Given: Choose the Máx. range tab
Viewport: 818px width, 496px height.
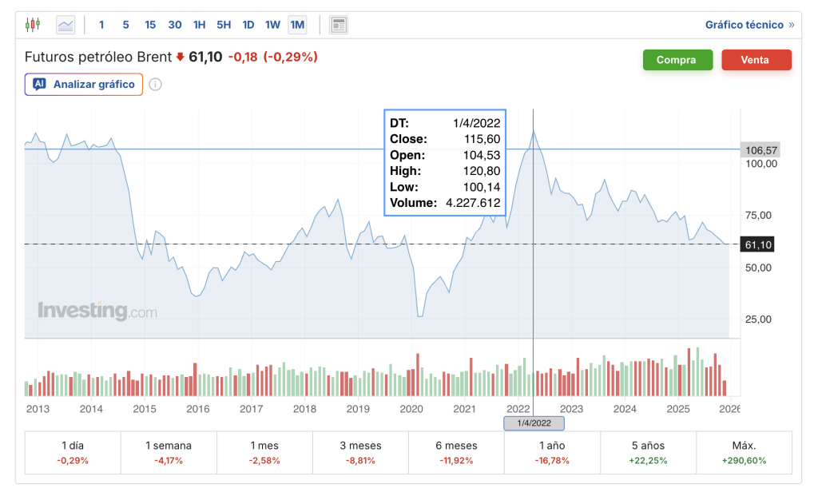Looking at the screenshot, I should point(744,453).
